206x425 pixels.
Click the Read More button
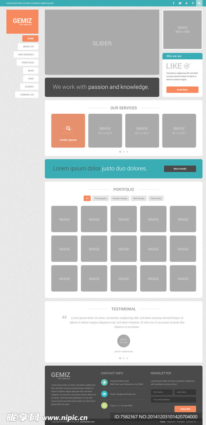(x=182, y=90)
